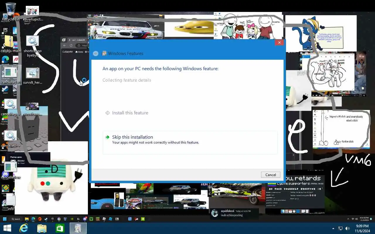Select the shortcut go byebye desktop icon
Image resolution: width=375 pixels, height=234 pixels.
tap(33, 46)
